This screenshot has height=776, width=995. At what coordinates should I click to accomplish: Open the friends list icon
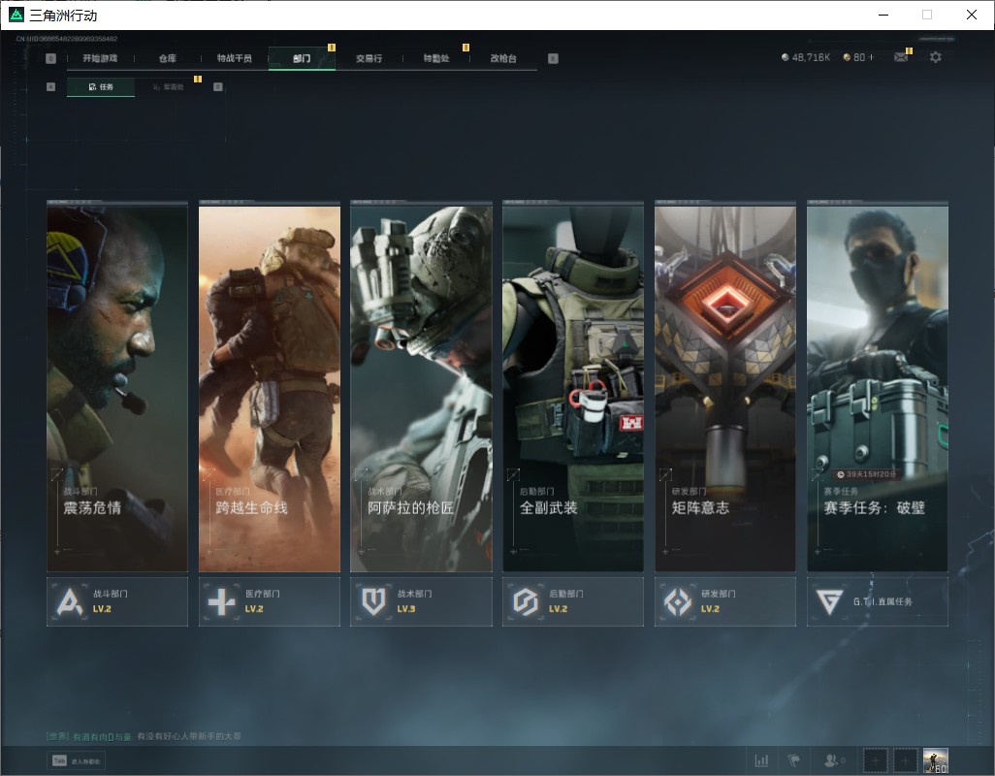tap(833, 760)
